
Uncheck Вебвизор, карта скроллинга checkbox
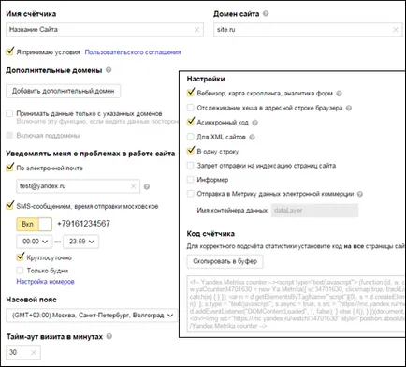click(x=191, y=93)
